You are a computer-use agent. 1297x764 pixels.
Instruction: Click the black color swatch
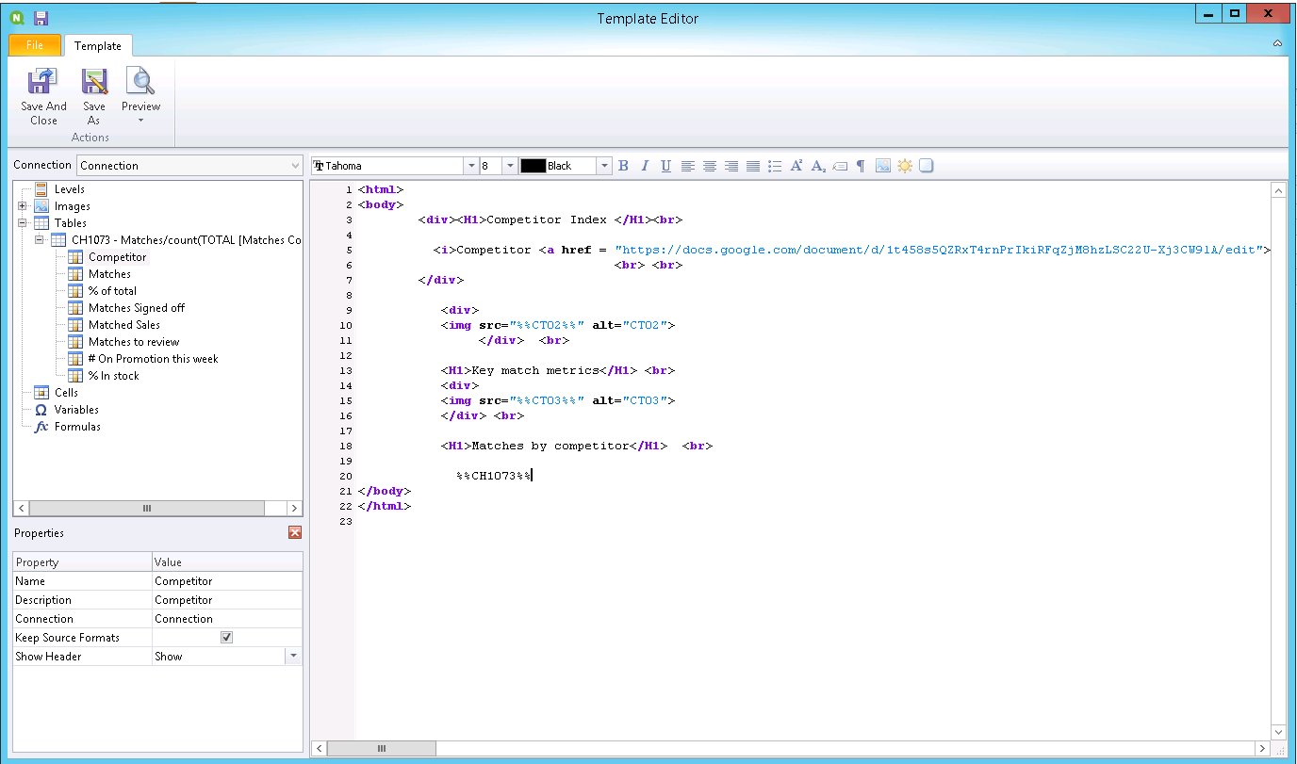click(533, 166)
